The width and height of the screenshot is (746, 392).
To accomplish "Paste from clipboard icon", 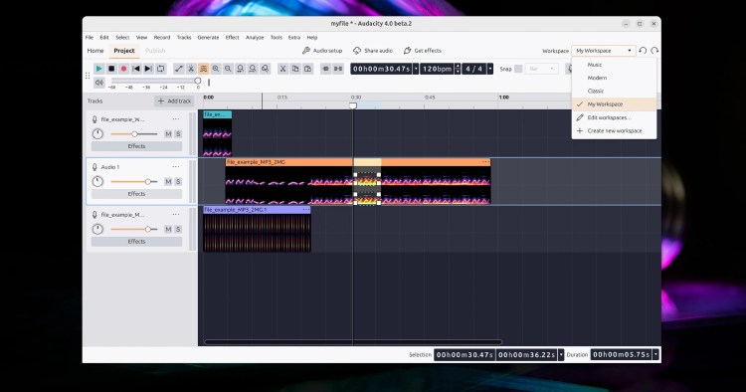I will 307,69.
